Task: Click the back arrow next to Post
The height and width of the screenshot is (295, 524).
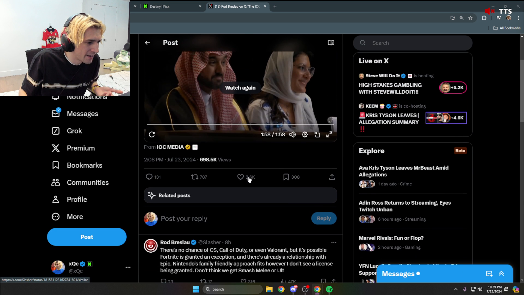Action: [x=147, y=43]
